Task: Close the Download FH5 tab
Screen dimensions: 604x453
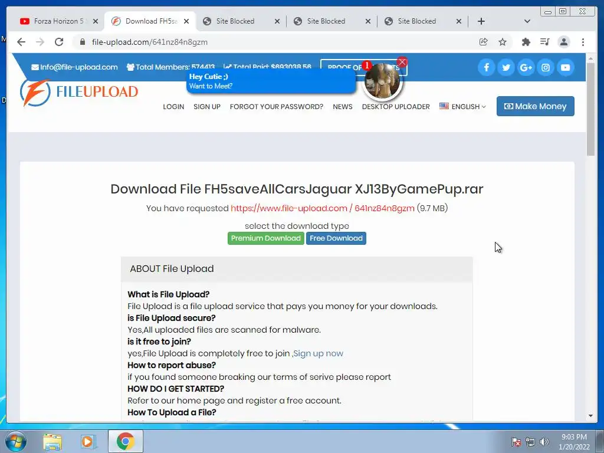Action: coord(186,21)
